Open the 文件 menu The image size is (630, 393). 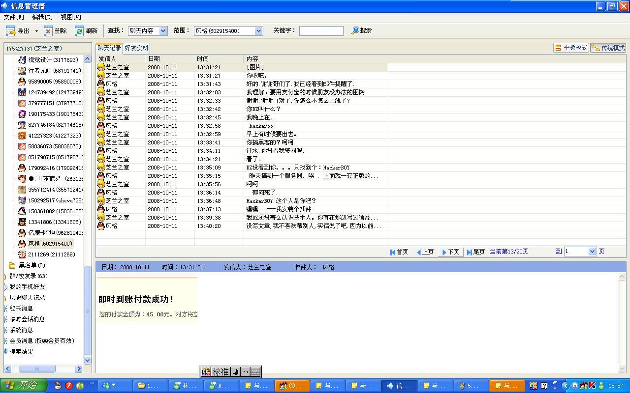point(13,17)
